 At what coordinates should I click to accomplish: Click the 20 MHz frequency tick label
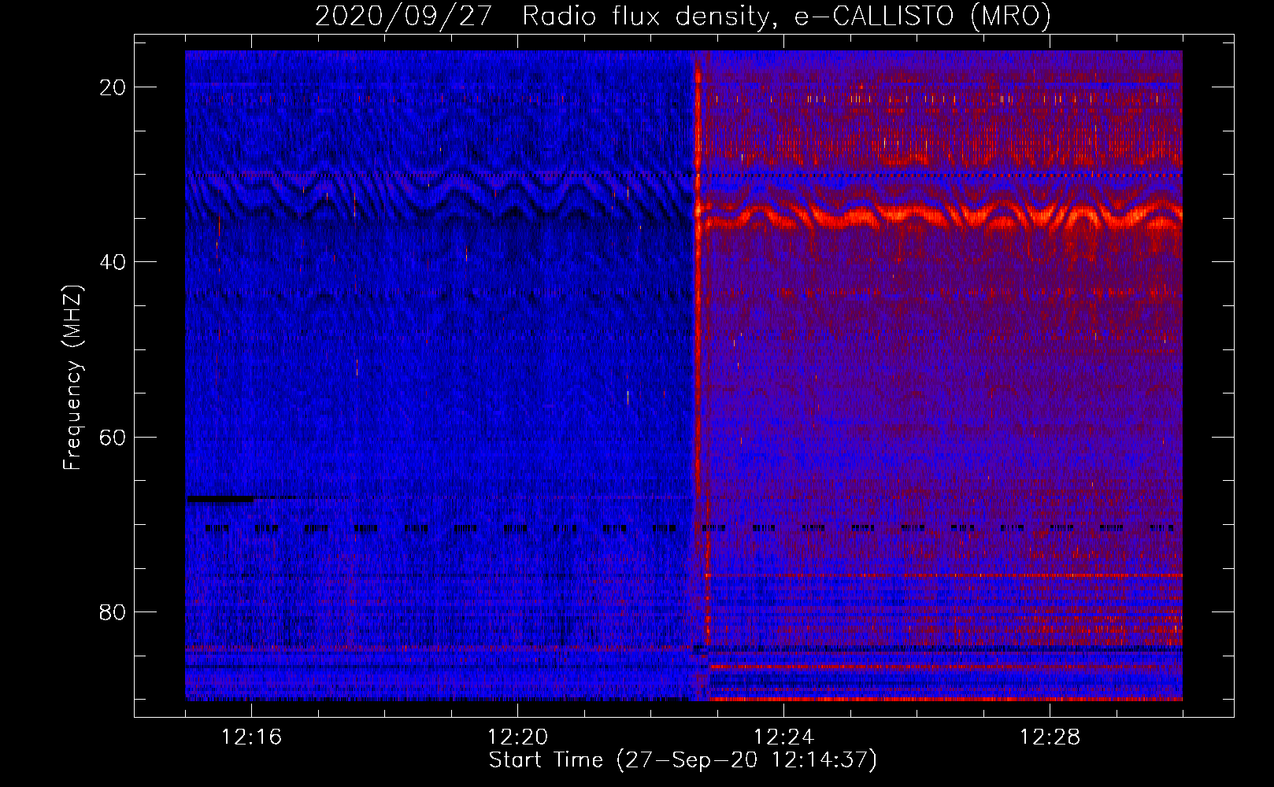coord(113,87)
